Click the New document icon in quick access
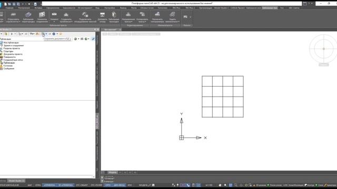The image size is (337, 189). pos(5,4)
